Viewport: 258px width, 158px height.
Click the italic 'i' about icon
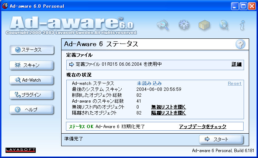[242, 25]
